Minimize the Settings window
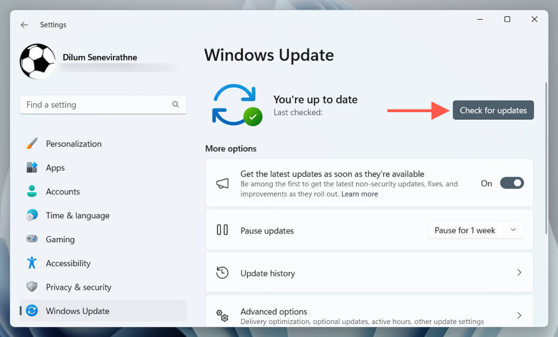558x337 pixels. (480, 19)
